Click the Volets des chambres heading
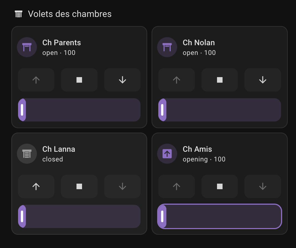Image resolution: width=296 pixels, height=248 pixels. 70,14
